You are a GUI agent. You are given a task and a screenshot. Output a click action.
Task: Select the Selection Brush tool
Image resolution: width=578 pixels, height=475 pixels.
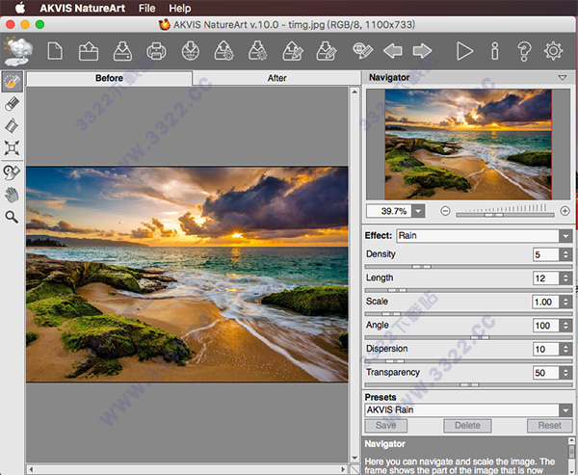13,82
